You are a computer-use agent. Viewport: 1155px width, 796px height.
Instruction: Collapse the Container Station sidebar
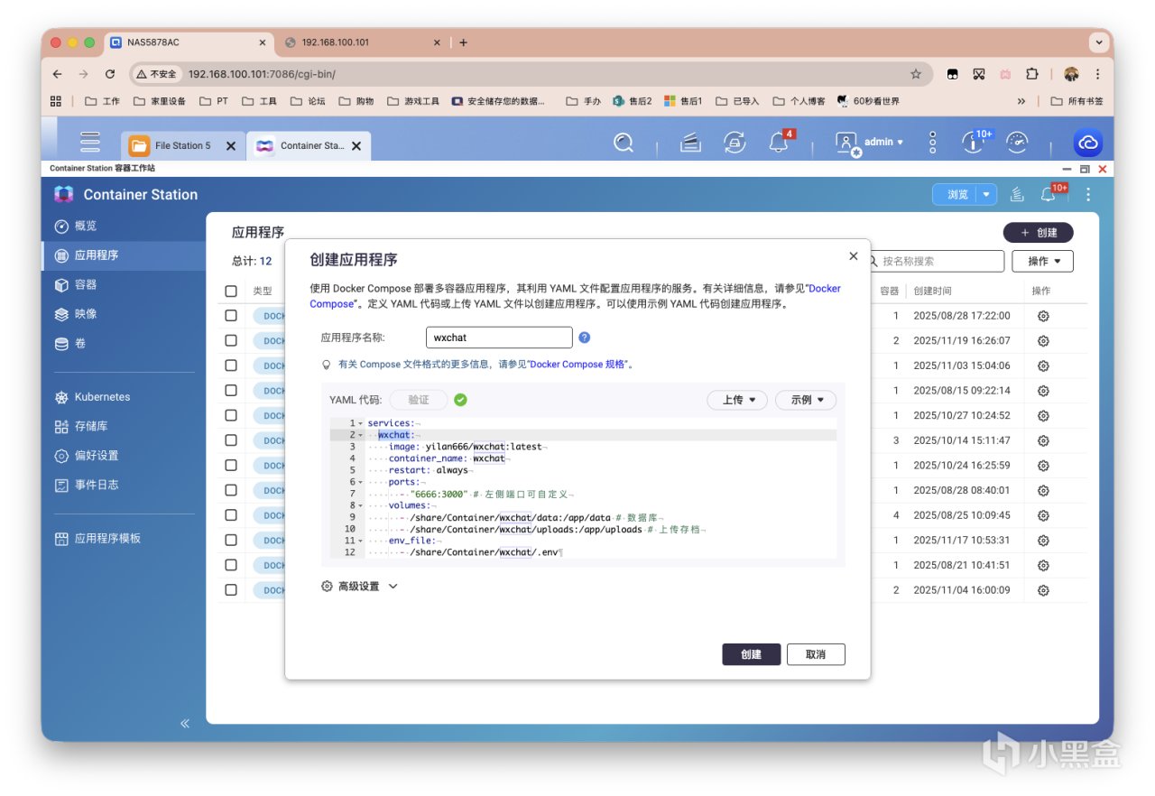(x=185, y=723)
